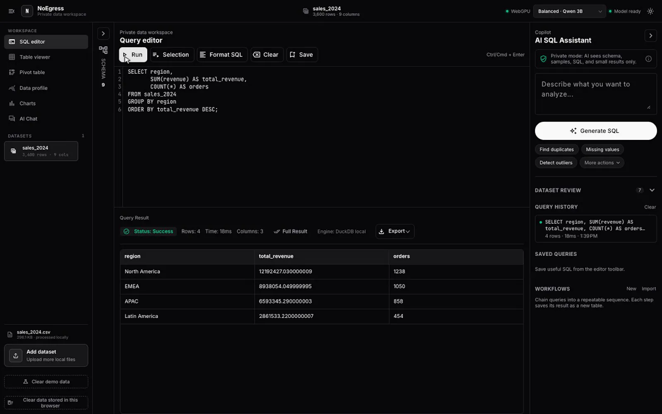Run only the Selection
662x414 pixels.
[x=172, y=55]
